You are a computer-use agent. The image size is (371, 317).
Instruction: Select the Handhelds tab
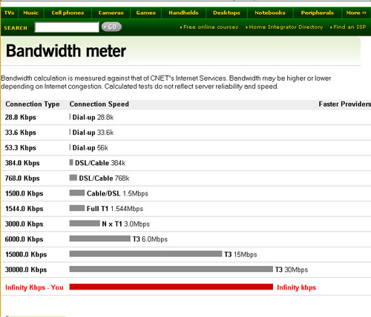tap(183, 13)
